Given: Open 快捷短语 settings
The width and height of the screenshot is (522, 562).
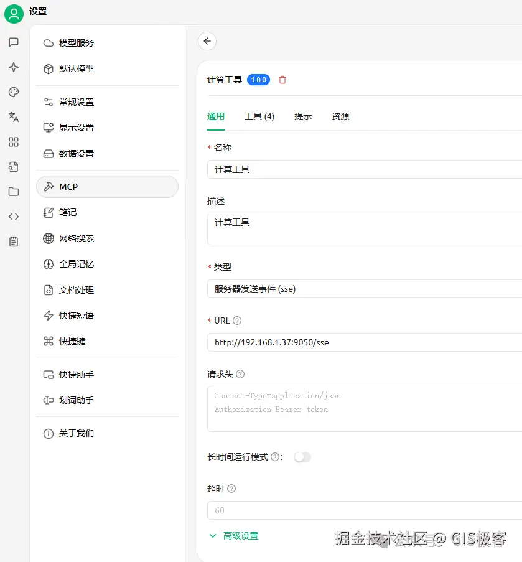Looking at the screenshot, I should 107,316.
